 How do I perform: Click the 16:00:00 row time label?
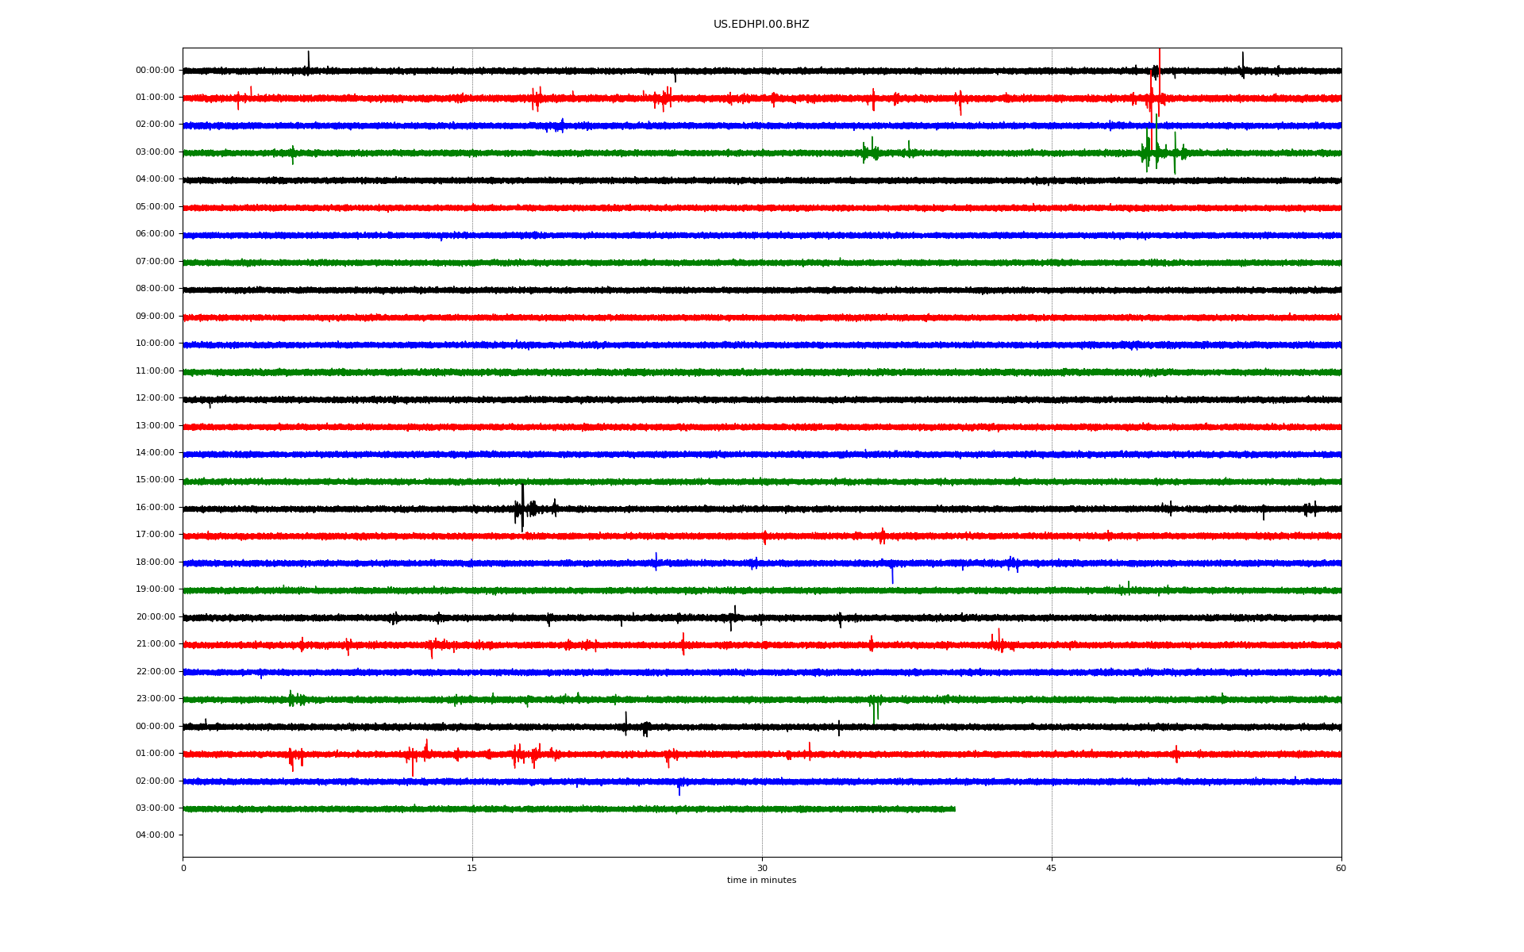click(x=155, y=508)
